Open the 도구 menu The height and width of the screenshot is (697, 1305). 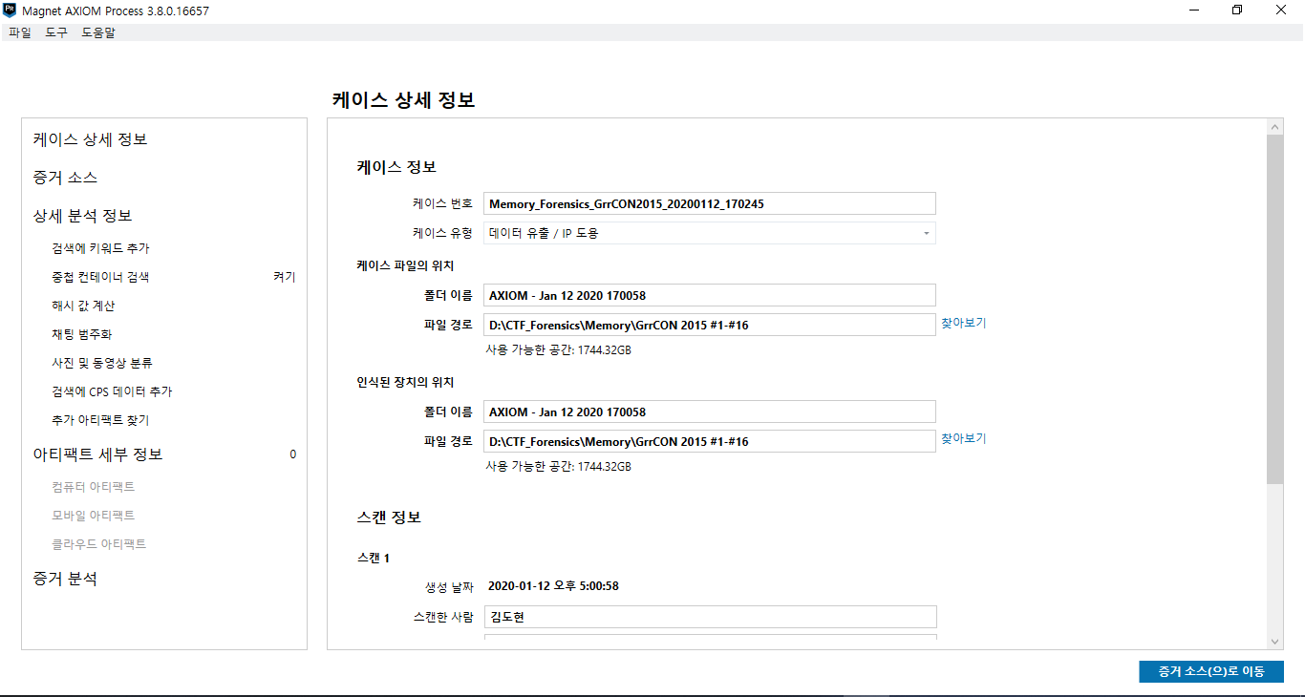(x=56, y=32)
